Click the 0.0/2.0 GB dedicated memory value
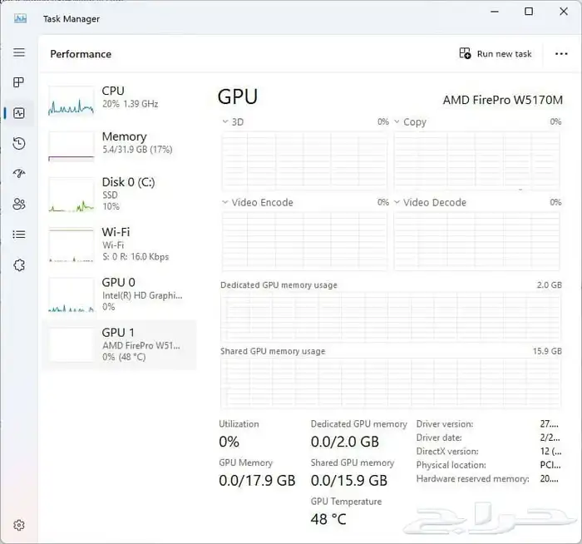Image resolution: width=582 pixels, height=544 pixels. click(x=345, y=442)
